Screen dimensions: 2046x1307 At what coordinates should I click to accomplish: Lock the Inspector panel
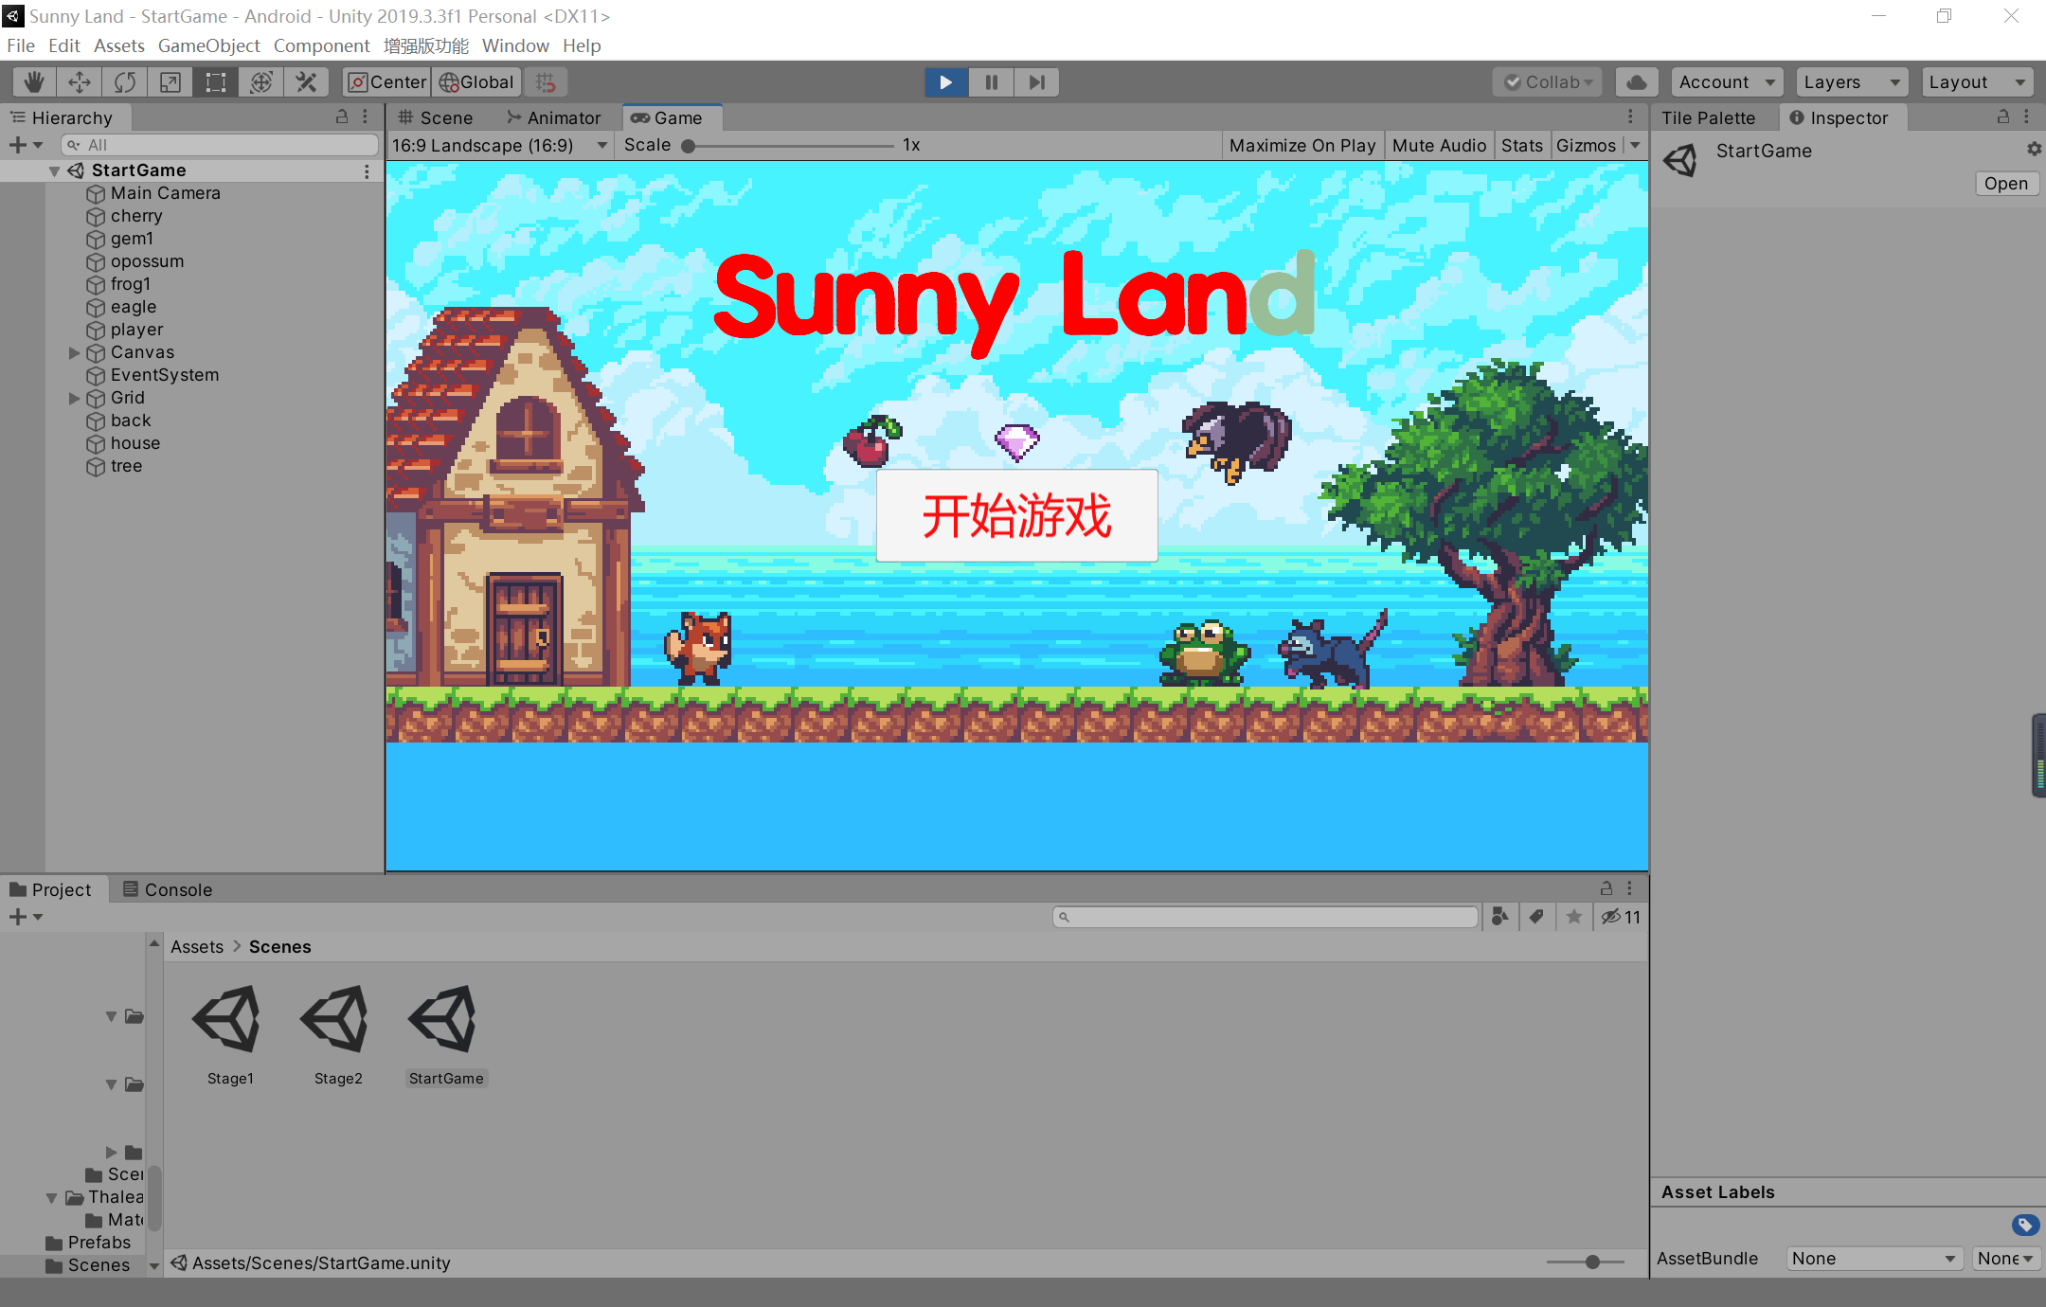click(x=2003, y=116)
